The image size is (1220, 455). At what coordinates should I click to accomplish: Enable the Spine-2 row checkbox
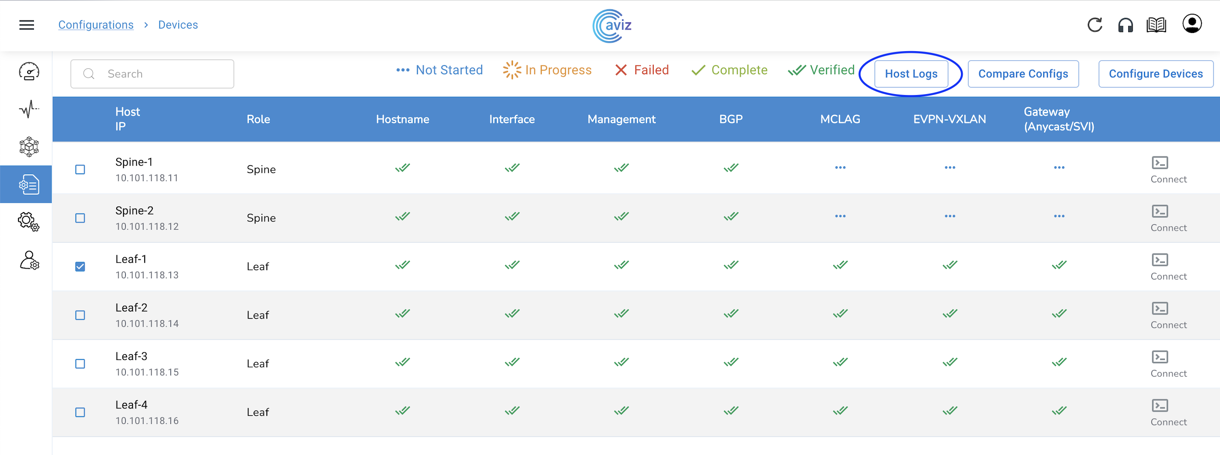(x=80, y=218)
